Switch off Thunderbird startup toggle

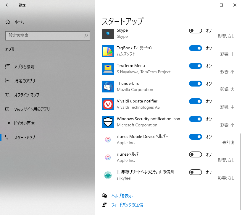[x=195, y=84]
